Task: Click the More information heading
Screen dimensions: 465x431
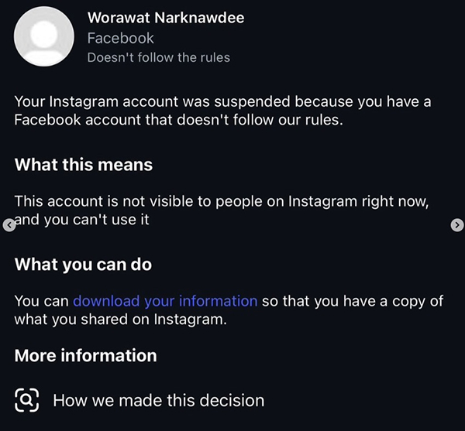Action: [x=85, y=355]
